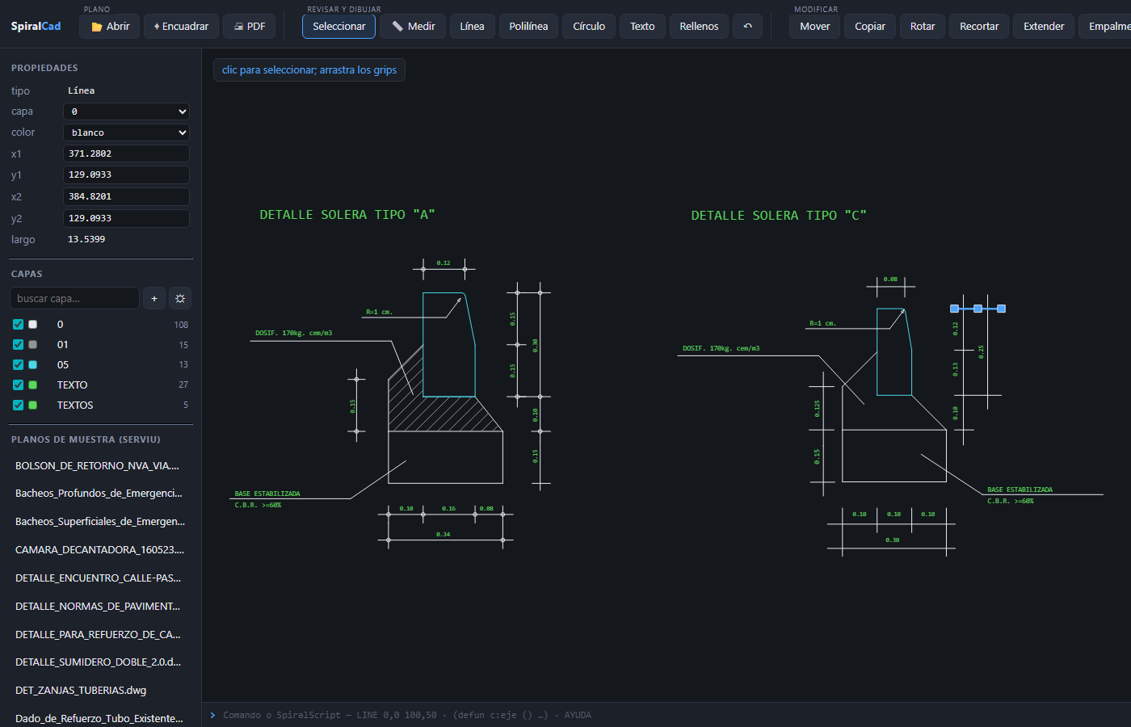Choose the Medir measuring tool
Viewport: 1131px width, 727px height.
(413, 26)
